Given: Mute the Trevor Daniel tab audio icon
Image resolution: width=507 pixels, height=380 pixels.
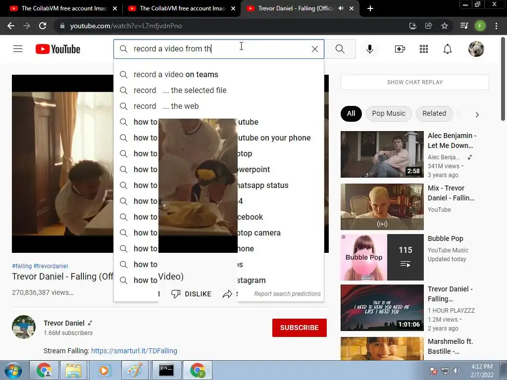Looking at the screenshot, I should click(341, 8).
